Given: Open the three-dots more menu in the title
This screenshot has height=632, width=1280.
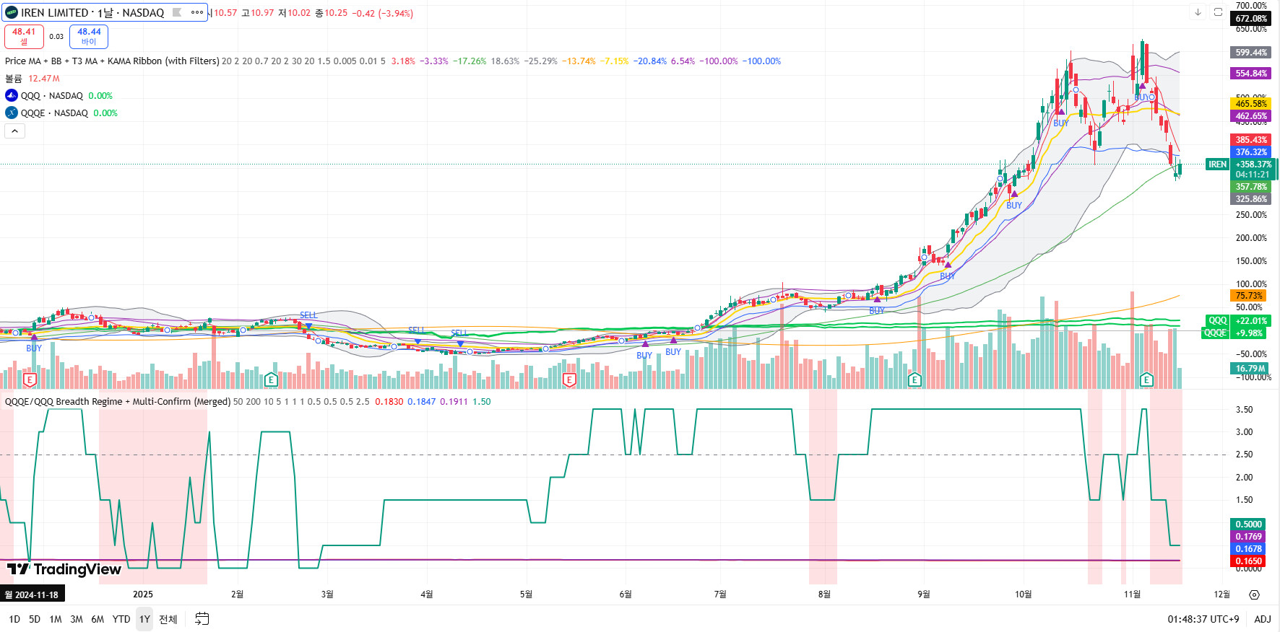Looking at the screenshot, I should tap(197, 12).
